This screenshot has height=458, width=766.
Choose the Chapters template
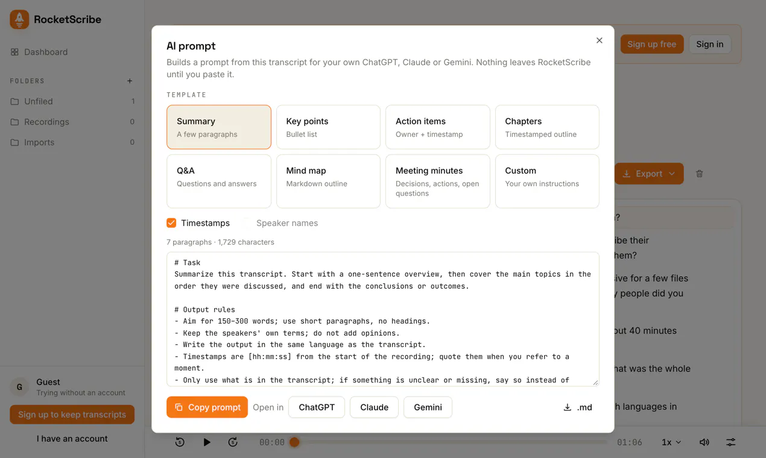[547, 127]
